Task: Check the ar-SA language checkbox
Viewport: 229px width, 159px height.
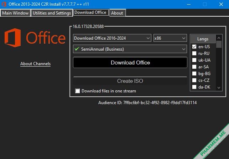Action: (194, 67)
